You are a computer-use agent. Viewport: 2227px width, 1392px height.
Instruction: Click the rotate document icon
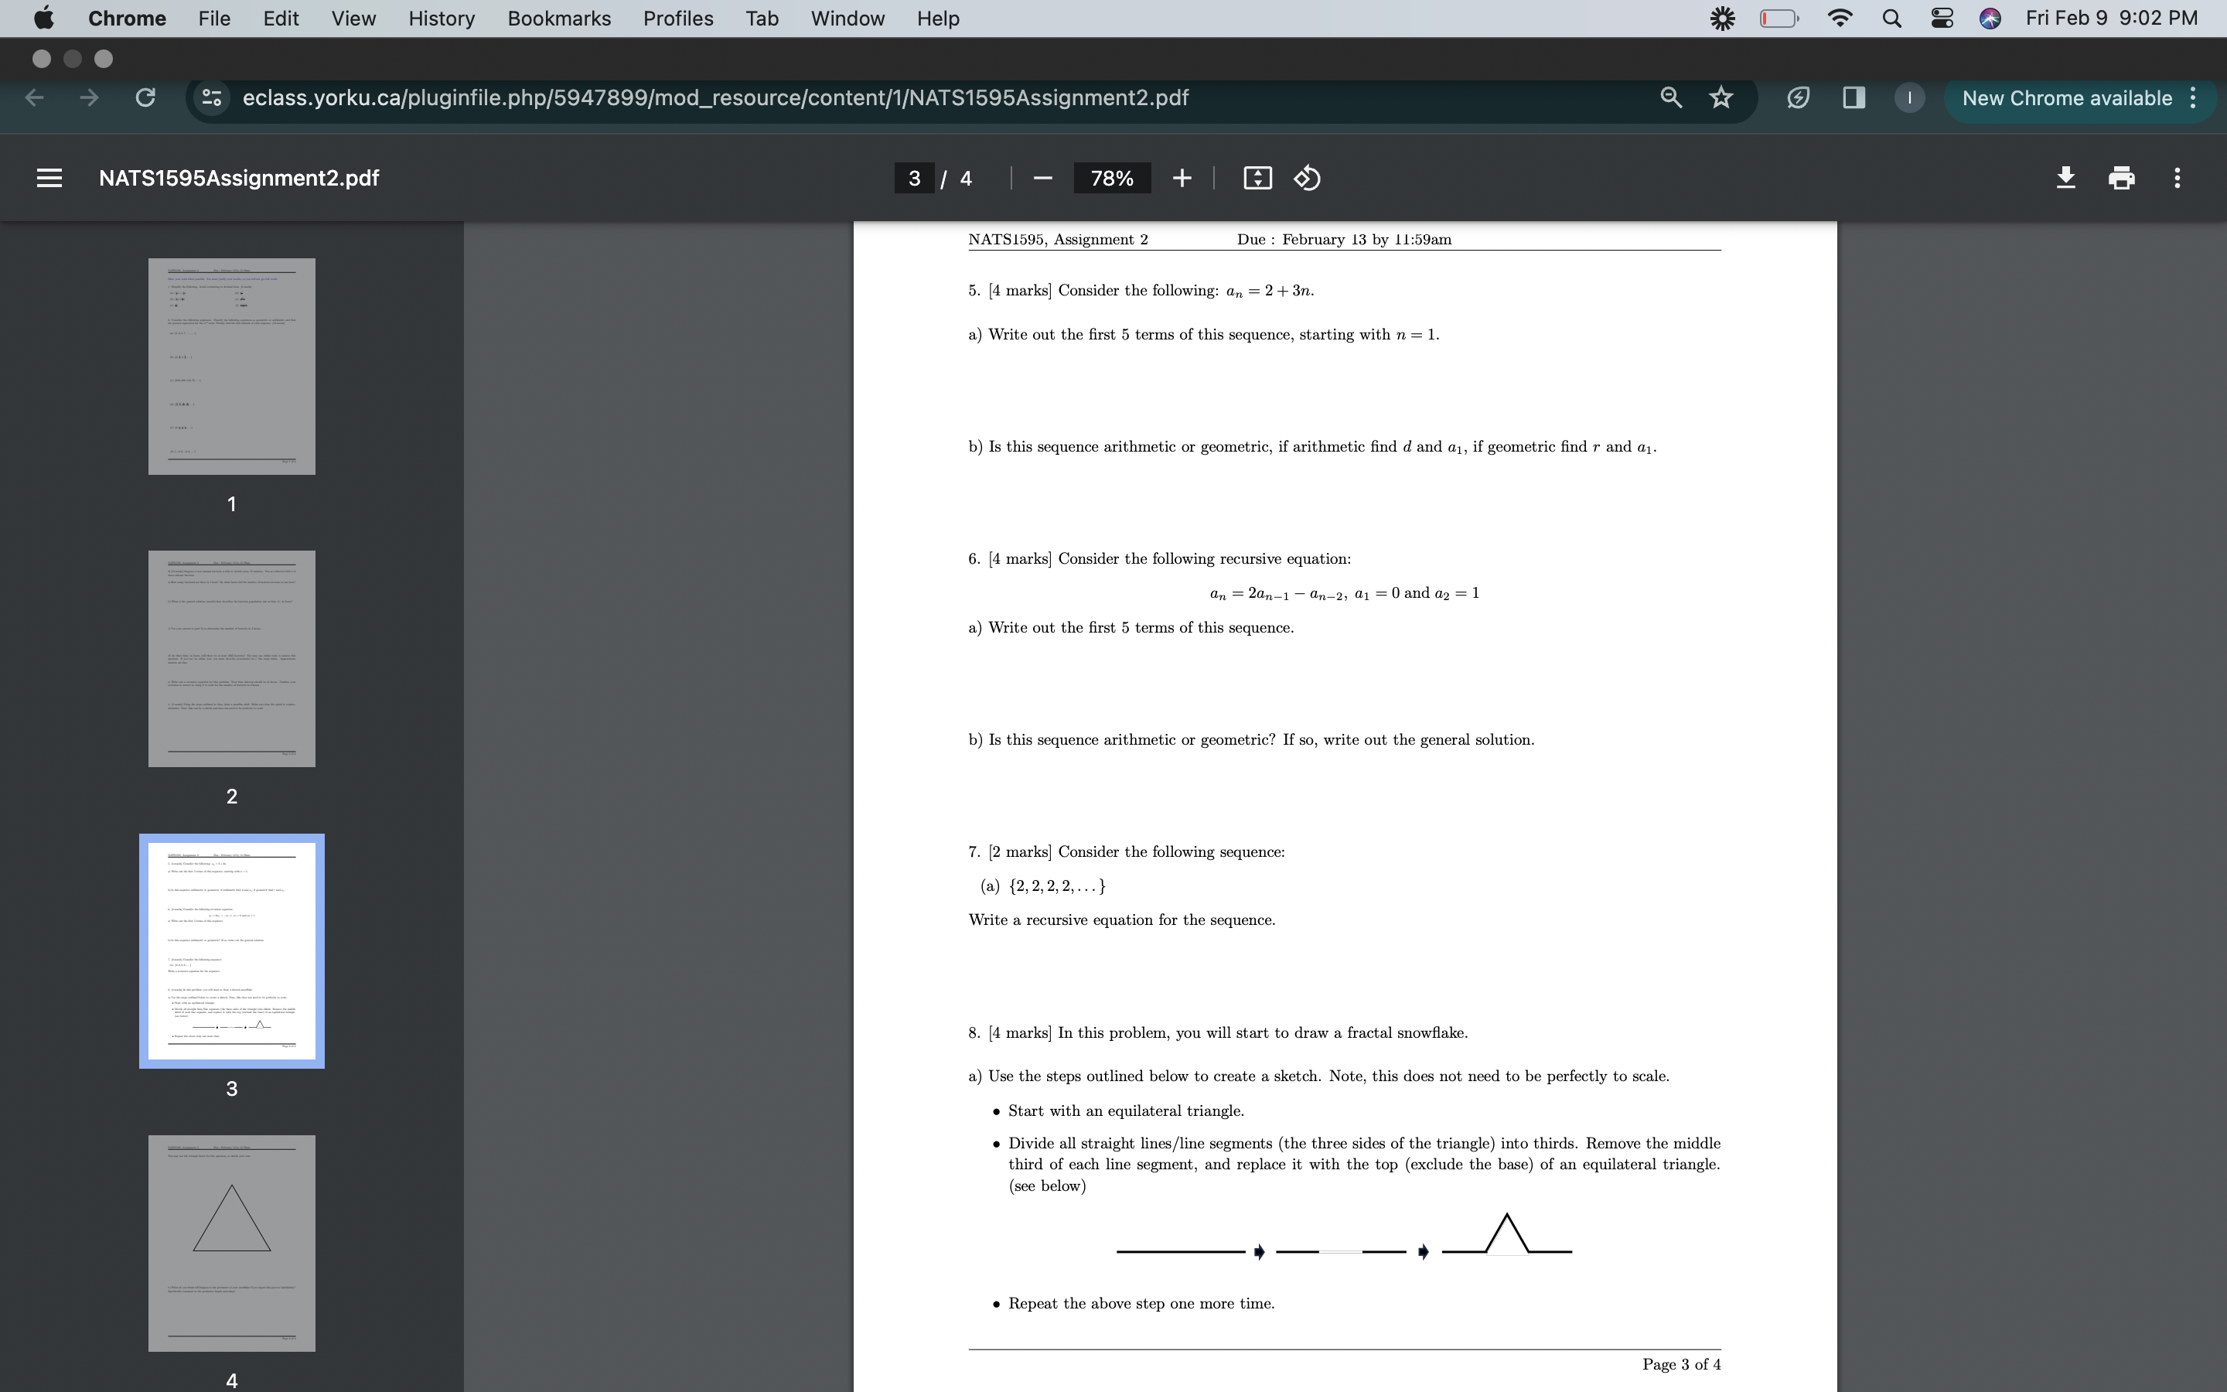pyautogui.click(x=1310, y=178)
